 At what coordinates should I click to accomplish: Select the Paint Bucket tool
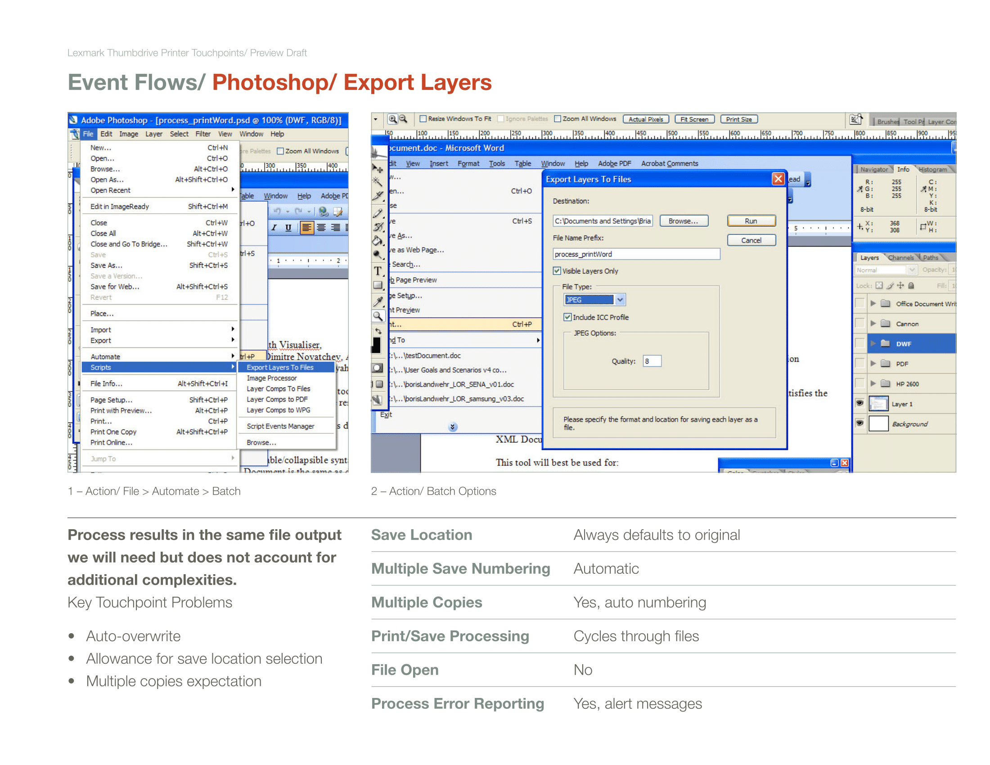point(378,241)
